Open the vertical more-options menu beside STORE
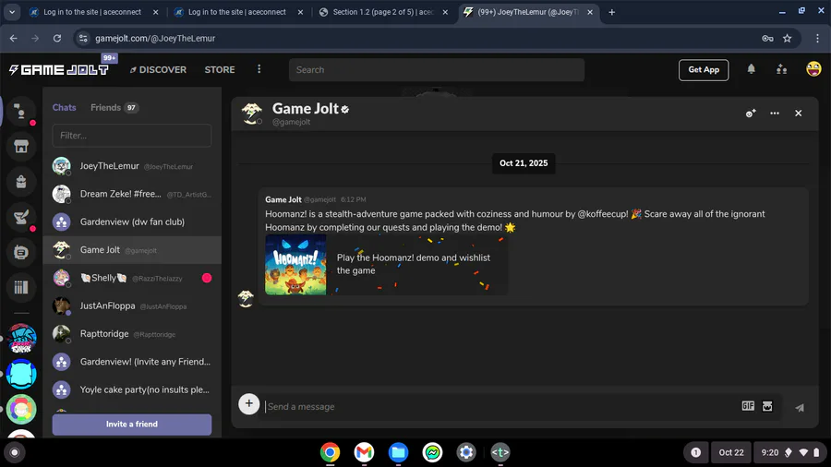Viewport: 831px width, 467px height. (x=259, y=69)
